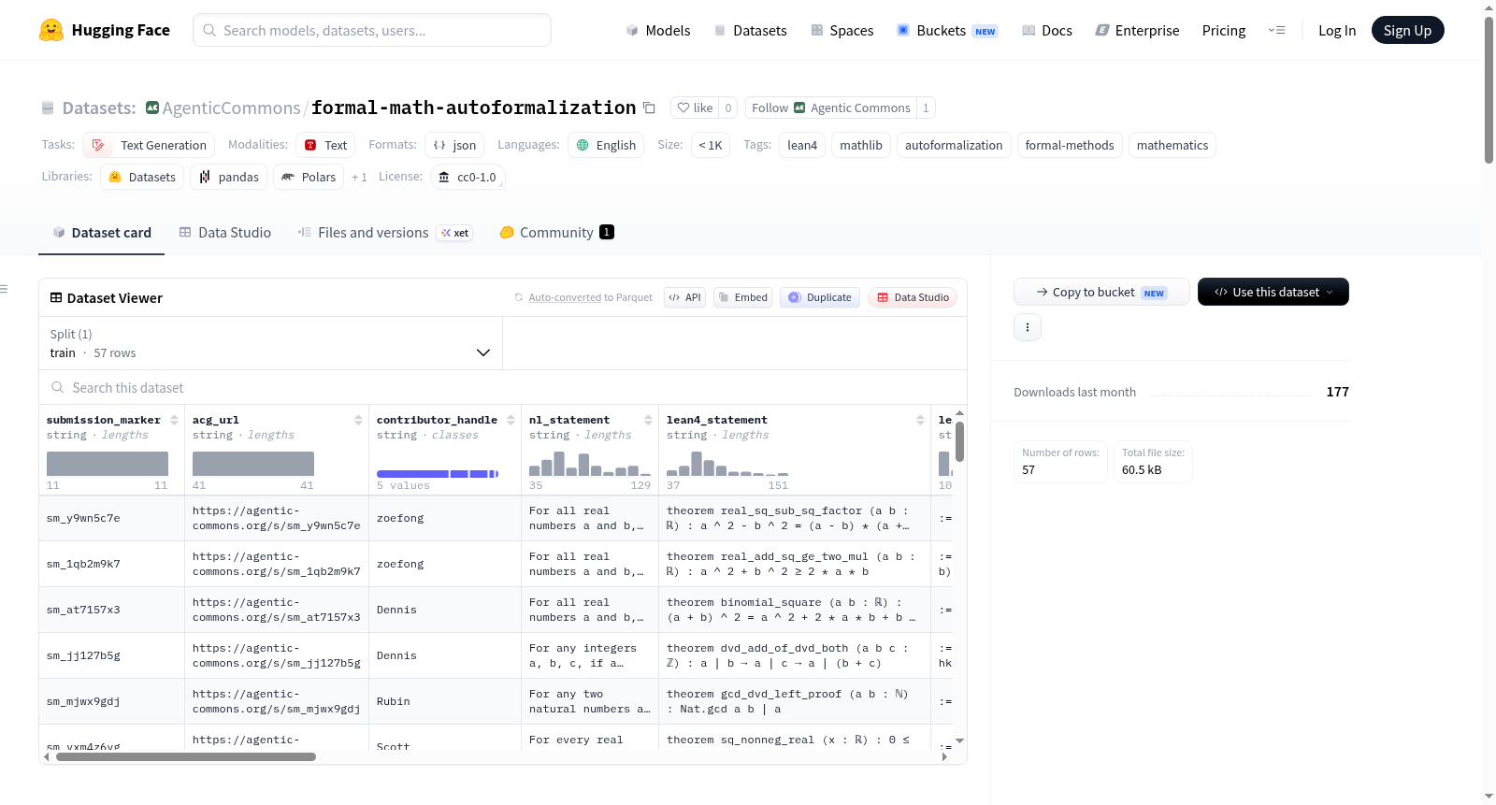The width and height of the screenshot is (1496, 805).
Task: Click the Sign Up button
Action: pyautogui.click(x=1407, y=30)
